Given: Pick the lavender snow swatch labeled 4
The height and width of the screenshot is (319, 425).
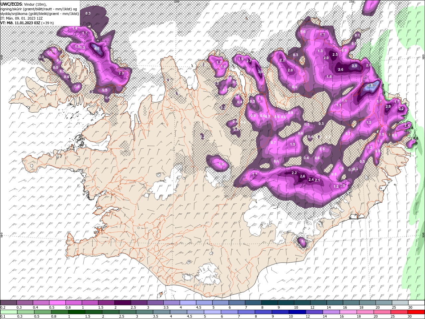Looking at the screenshot, I should (x=188, y=303).
